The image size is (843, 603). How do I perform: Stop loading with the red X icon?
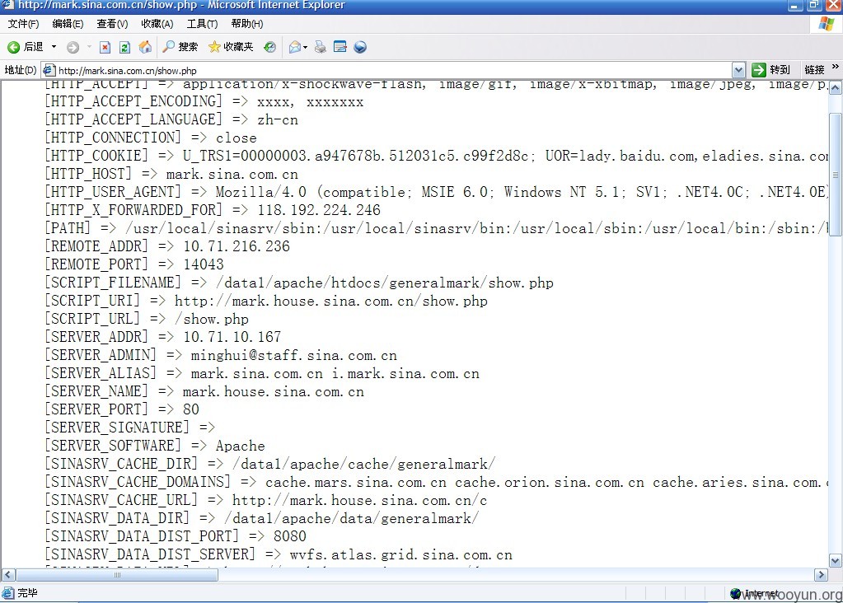(x=105, y=47)
